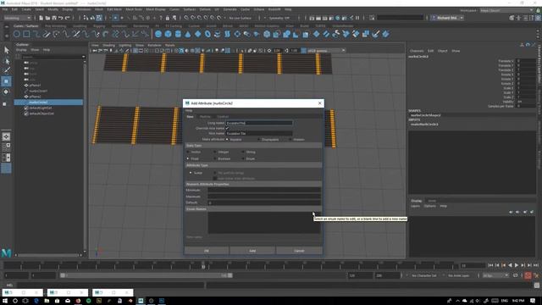Open the No Anim Layer dropdown
The height and width of the screenshot is (305, 542).
tap(459, 275)
